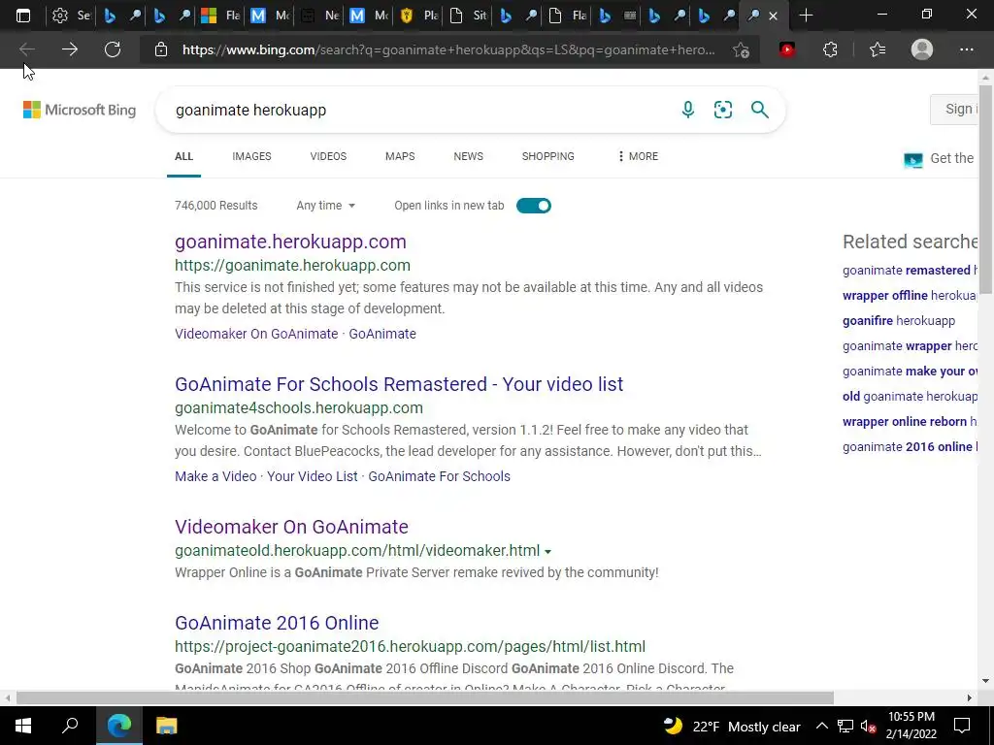Show hidden system tray icons
The height and width of the screenshot is (745, 994).
tap(821, 726)
